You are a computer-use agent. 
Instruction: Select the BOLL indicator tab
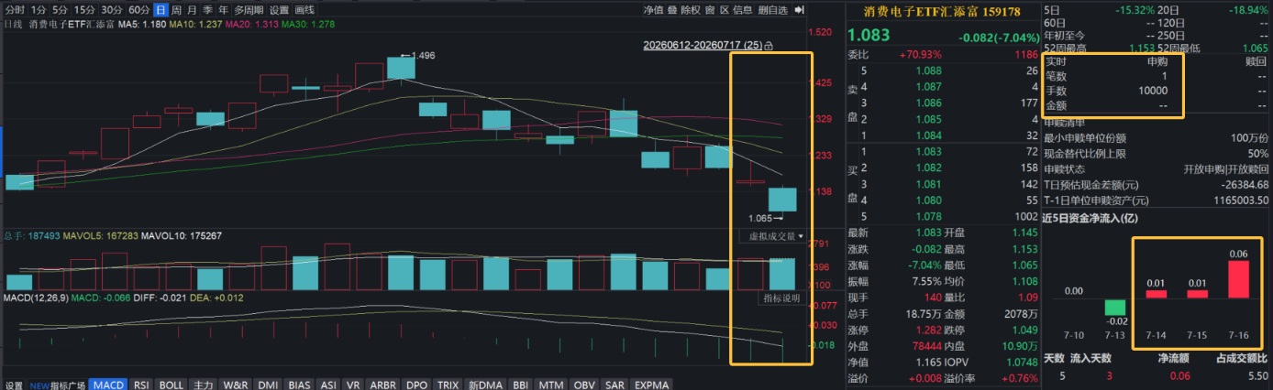pyautogui.click(x=172, y=385)
